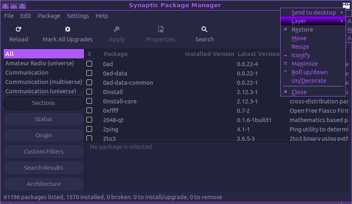Viewport: 352px width, 204px height.
Task: Click the Status filter button
Action: click(43, 119)
